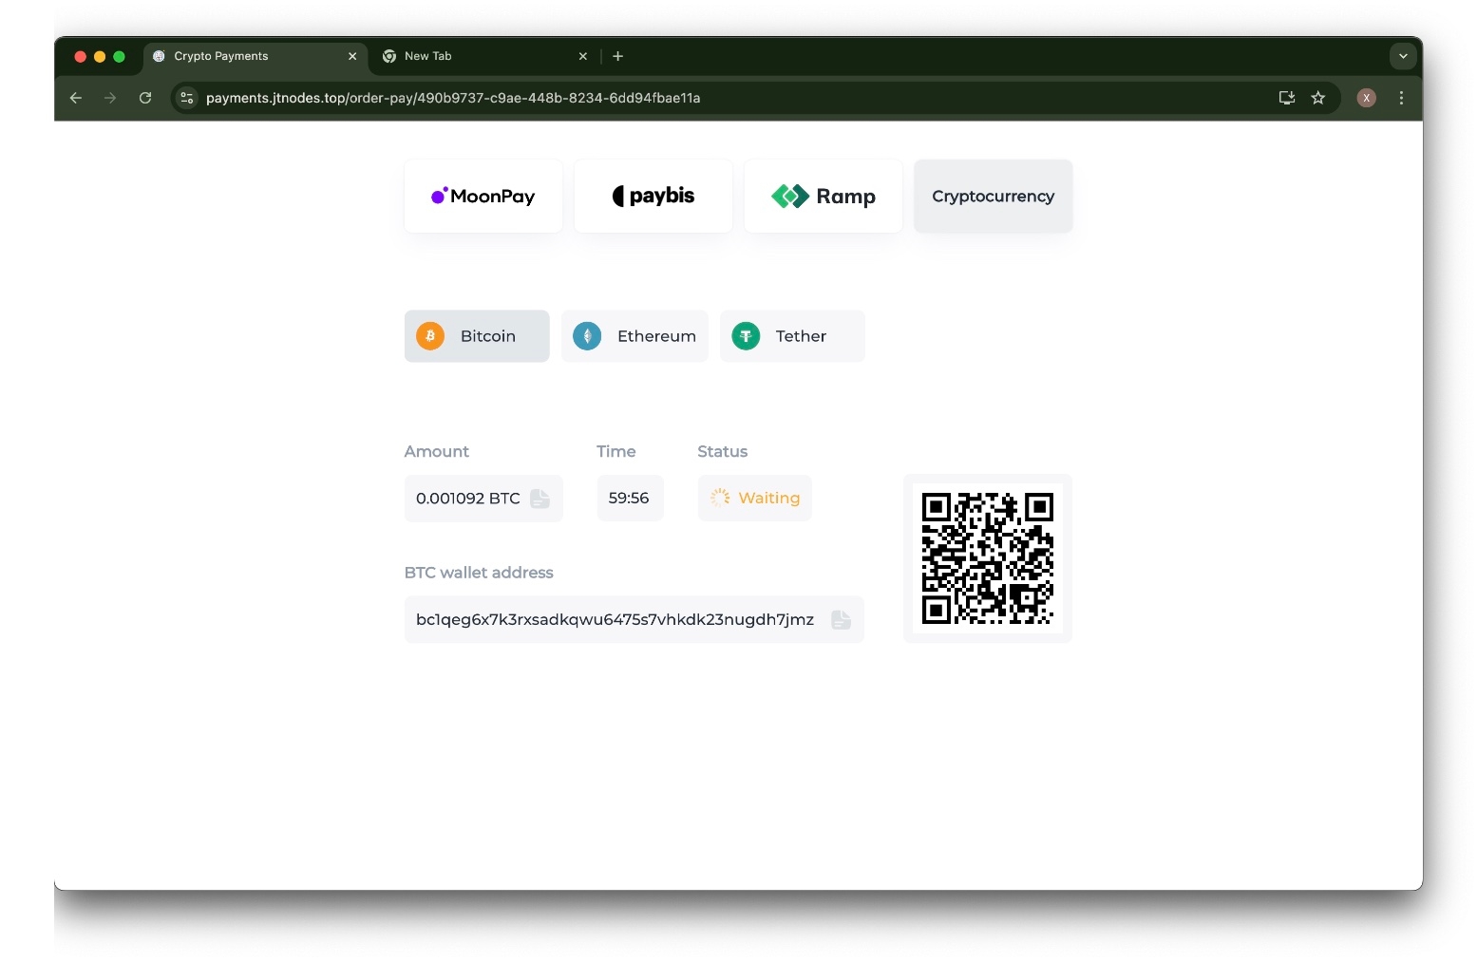Click the 59:56 countdown timer
The width and height of the screenshot is (1477, 962).
tap(629, 498)
